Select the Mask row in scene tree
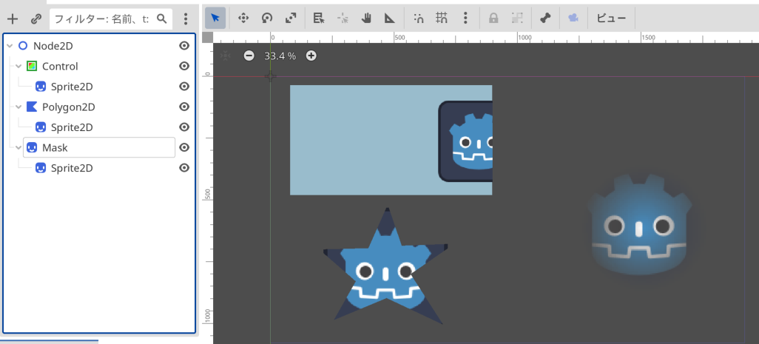The height and width of the screenshot is (344, 759). [98, 147]
